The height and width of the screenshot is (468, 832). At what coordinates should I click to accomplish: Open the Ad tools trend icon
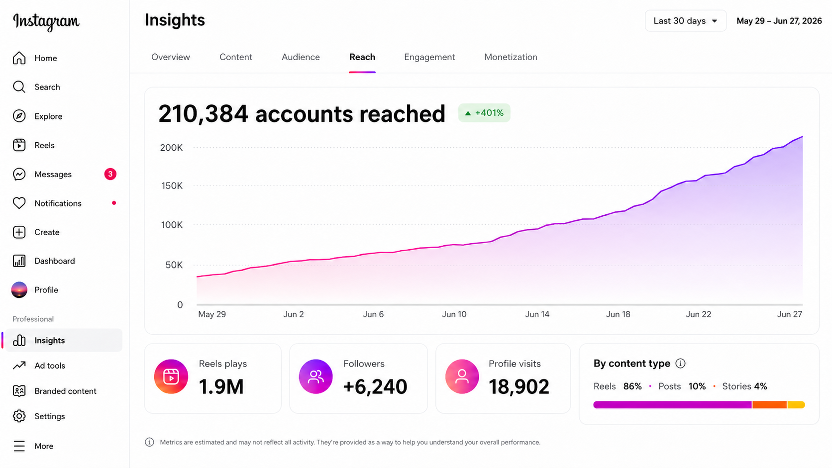click(x=19, y=366)
